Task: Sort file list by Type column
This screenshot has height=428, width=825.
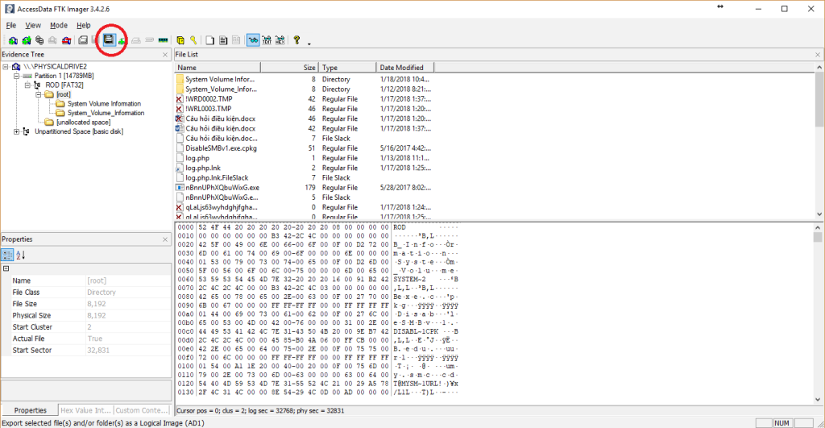Action: click(347, 68)
